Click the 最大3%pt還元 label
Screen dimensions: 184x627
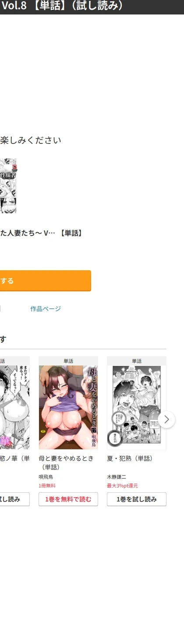[122, 486]
